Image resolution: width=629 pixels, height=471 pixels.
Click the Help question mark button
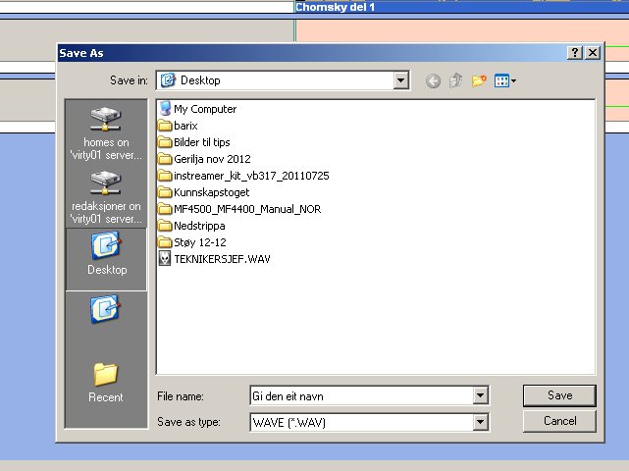tap(574, 53)
